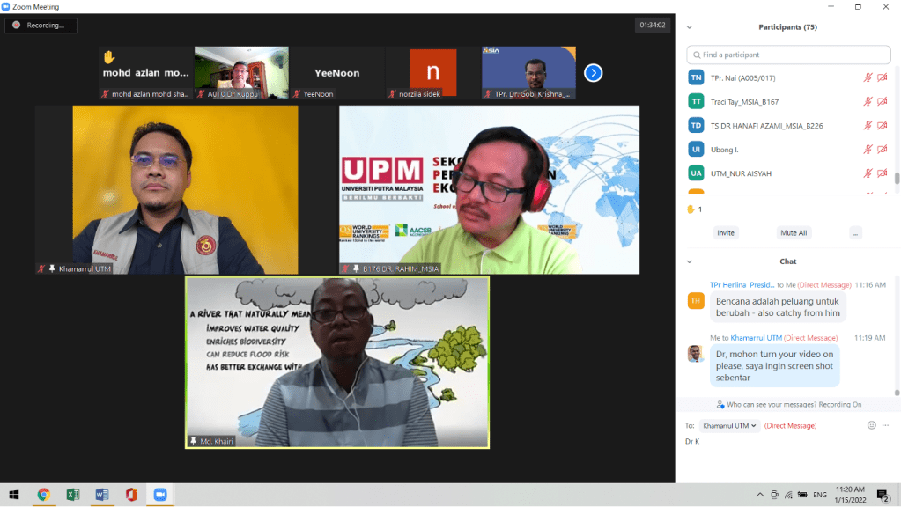Toggle video for Ubong I.
Image resolution: width=901 pixels, height=507 pixels.
(x=882, y=150)
